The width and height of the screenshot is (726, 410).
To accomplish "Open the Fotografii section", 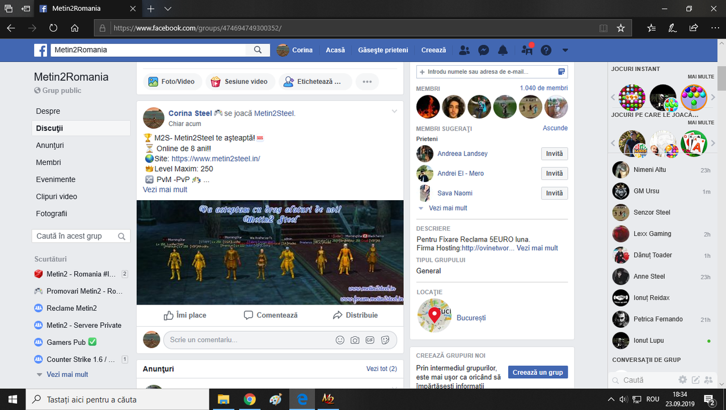I will pos(52,213).
